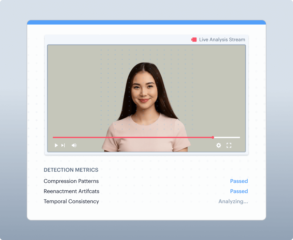The width and height of the screenshot is (293, 240).
Task: Select the Temporal Consistency metric
Action: [x=71, y=201]
